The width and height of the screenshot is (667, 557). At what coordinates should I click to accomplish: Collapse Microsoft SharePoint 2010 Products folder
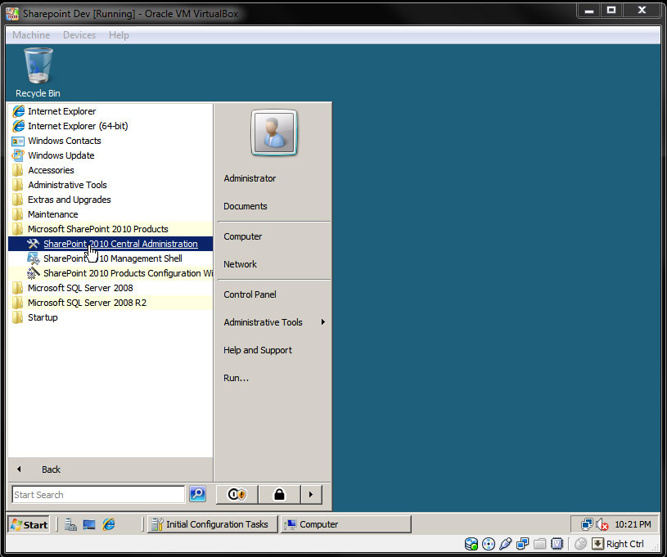point(110,229)
